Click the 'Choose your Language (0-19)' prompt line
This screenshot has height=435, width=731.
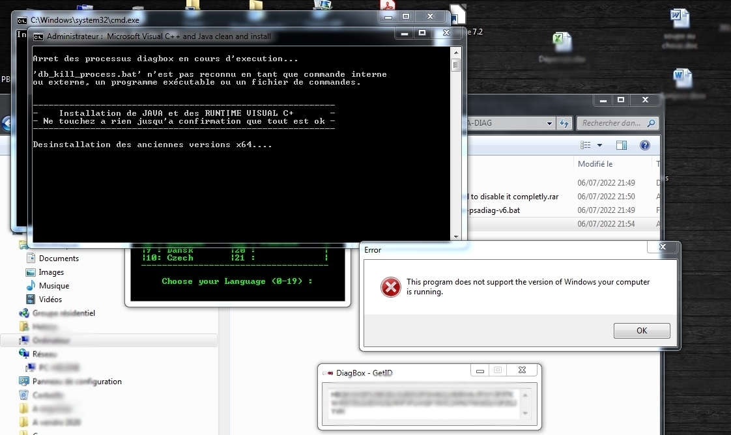[x=237, y=281]
